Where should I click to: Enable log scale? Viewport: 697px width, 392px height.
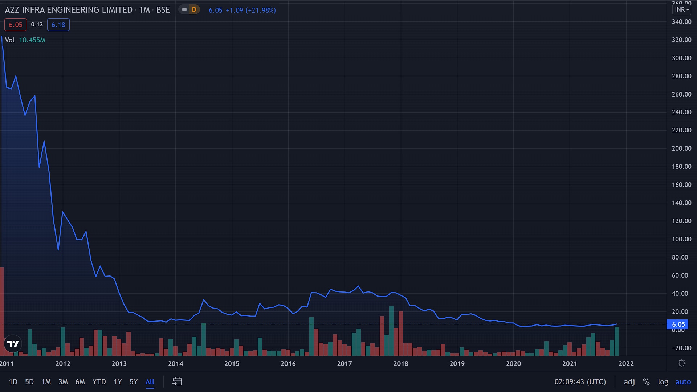pyautogui.click(x=663, y=381)
